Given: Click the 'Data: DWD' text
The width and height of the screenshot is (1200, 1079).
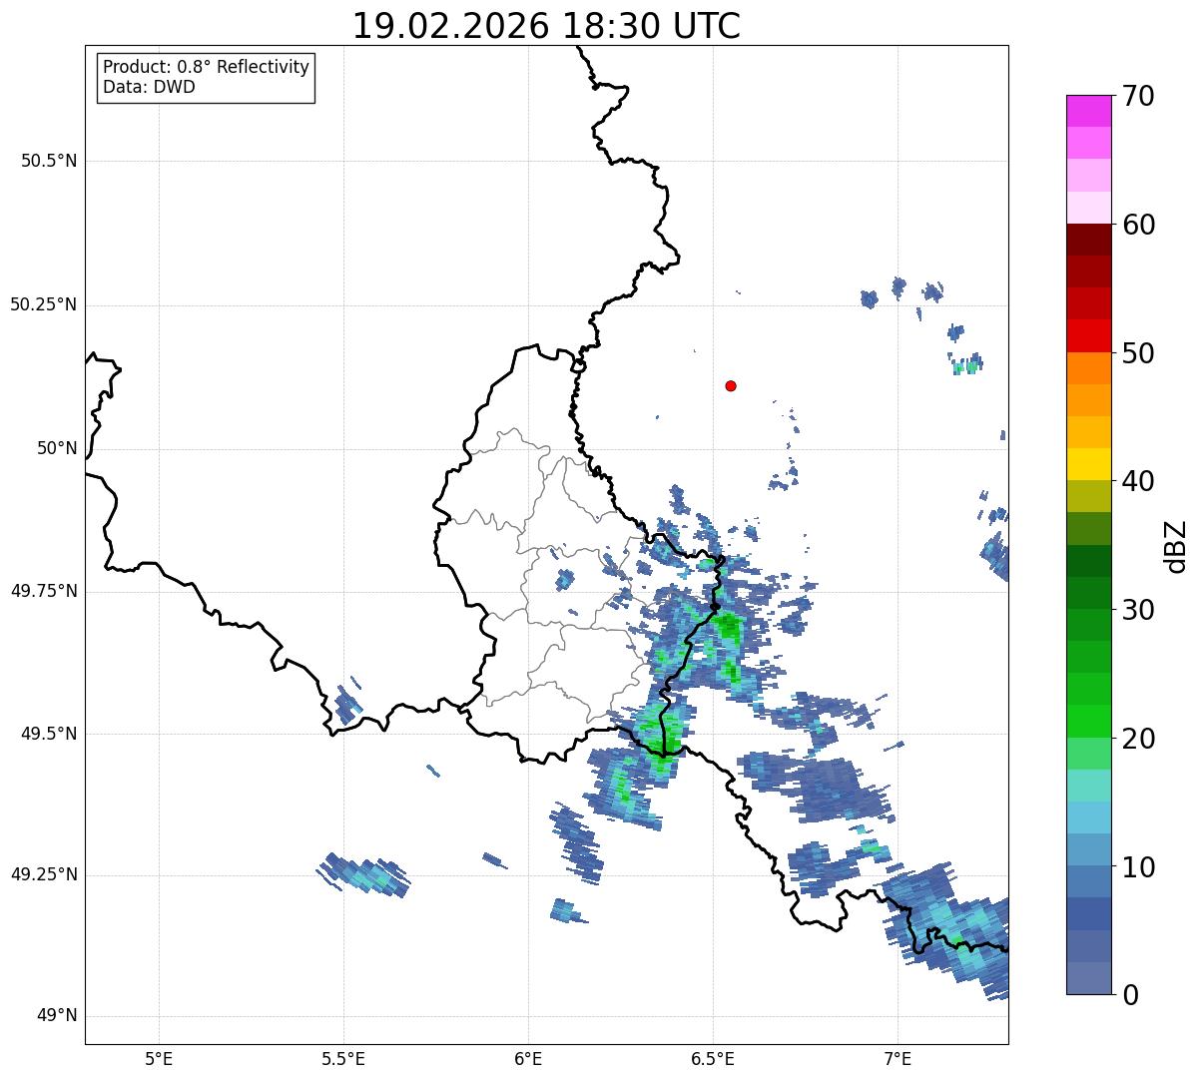Looking at the screenshot, I should point(149,87).
